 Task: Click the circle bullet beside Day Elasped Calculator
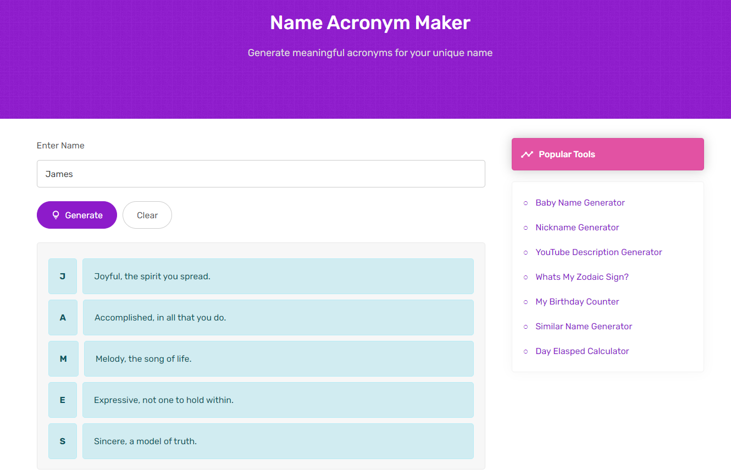[x=525, y=351]
